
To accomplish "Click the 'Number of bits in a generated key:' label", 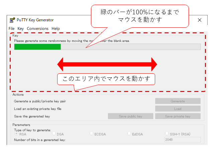I will [40, 140].
